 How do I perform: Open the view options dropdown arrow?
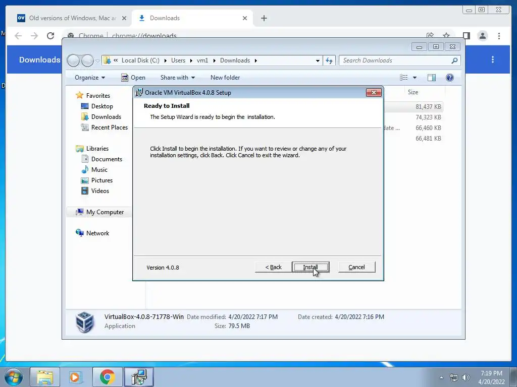(x=415, y=78)
